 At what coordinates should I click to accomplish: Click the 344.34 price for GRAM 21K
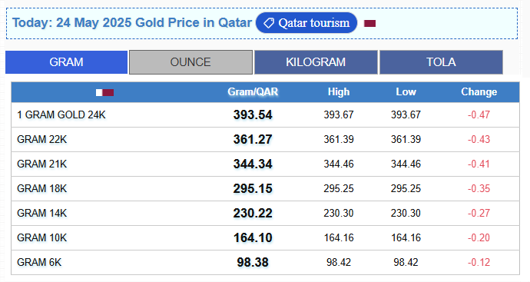(253, 164)
